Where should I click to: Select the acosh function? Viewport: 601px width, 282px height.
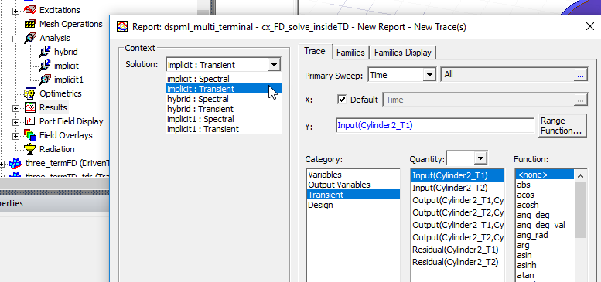coord(545,205)
